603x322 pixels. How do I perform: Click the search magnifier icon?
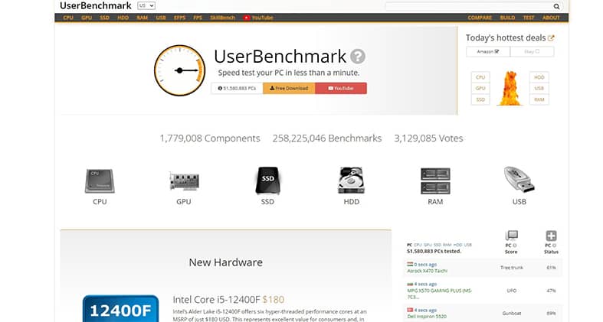(556, 6)
